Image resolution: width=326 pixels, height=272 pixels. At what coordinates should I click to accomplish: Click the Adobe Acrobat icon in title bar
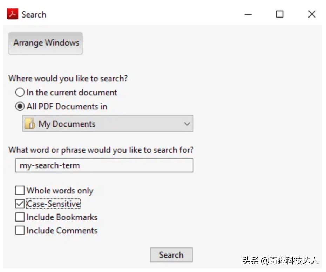[x=13, y=14]
